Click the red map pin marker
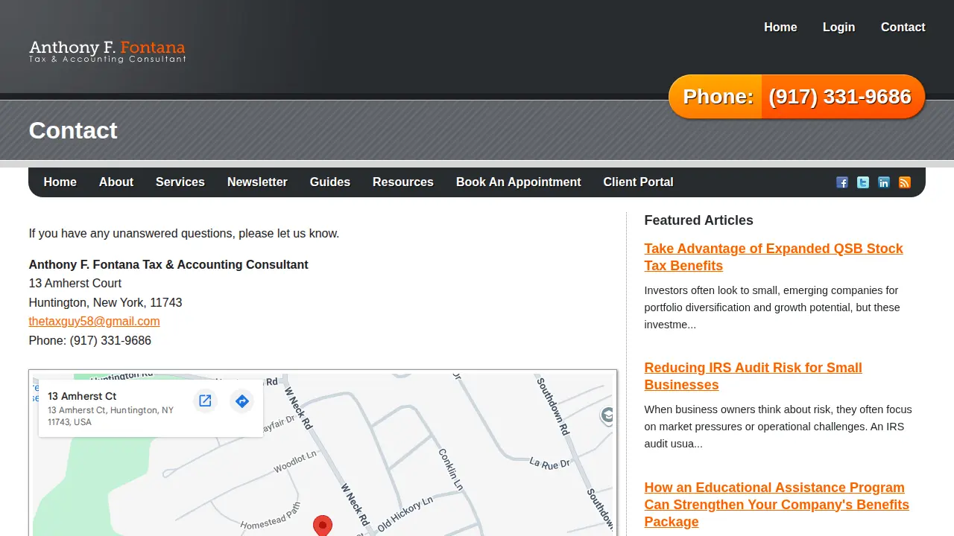The image size is (954, 536). (x=322, y=526)
